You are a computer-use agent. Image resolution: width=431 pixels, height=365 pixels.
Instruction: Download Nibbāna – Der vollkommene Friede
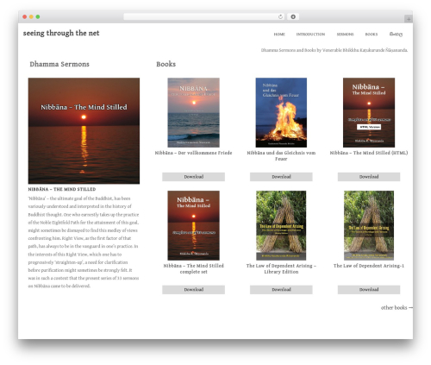click(193, 177)
